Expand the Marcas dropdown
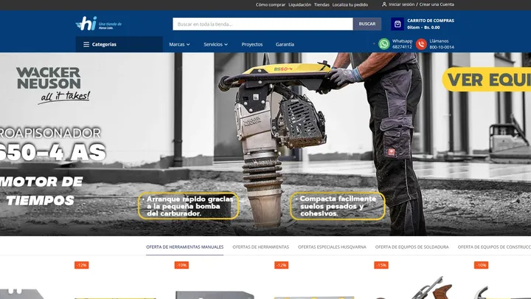 click(179, 44)
